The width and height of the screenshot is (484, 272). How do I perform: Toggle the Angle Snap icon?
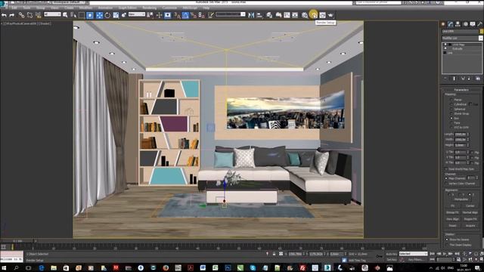(185, 15)
